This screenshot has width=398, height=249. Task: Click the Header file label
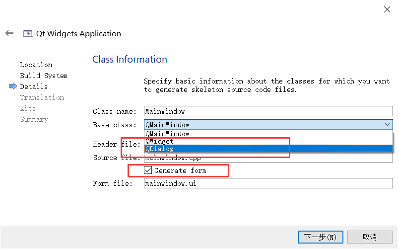(117, 144)
